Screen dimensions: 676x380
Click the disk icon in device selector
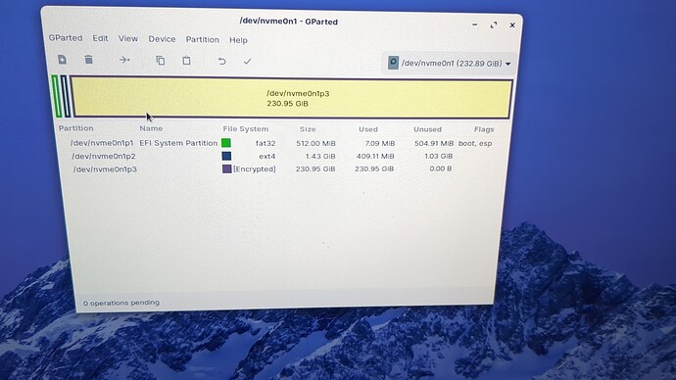393,63
